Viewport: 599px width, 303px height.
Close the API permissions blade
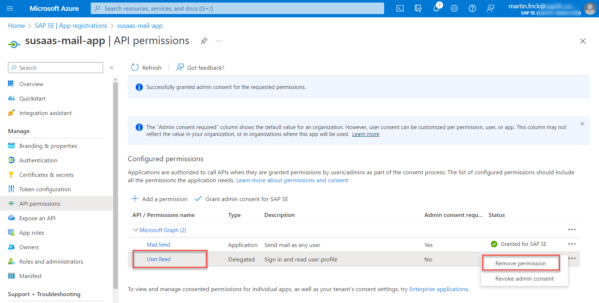583,41
